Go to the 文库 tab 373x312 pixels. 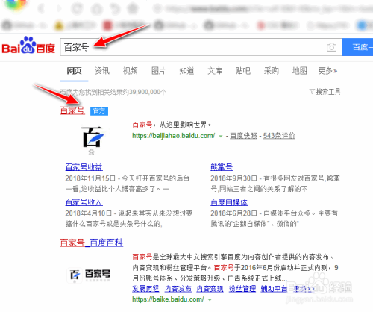(x=215, y=71)
